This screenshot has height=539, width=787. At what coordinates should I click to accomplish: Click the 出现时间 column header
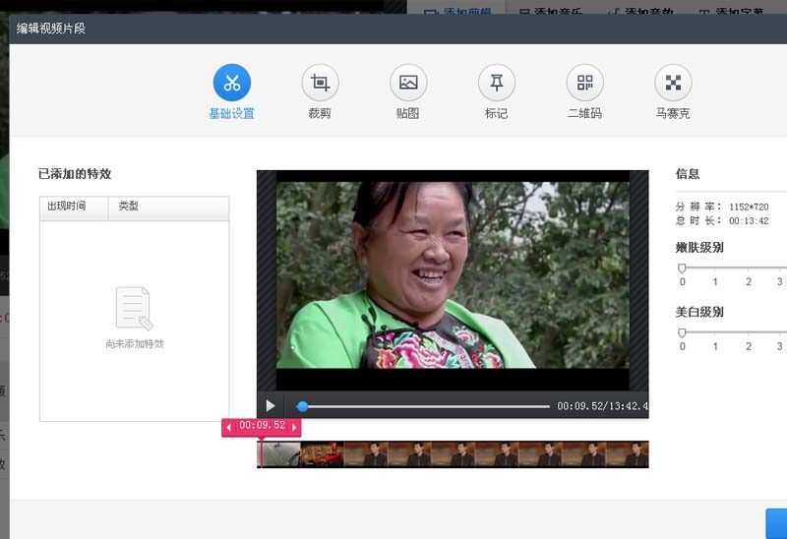[x=74, y=209]
